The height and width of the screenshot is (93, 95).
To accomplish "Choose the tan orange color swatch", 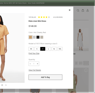I will coord(30,37).
